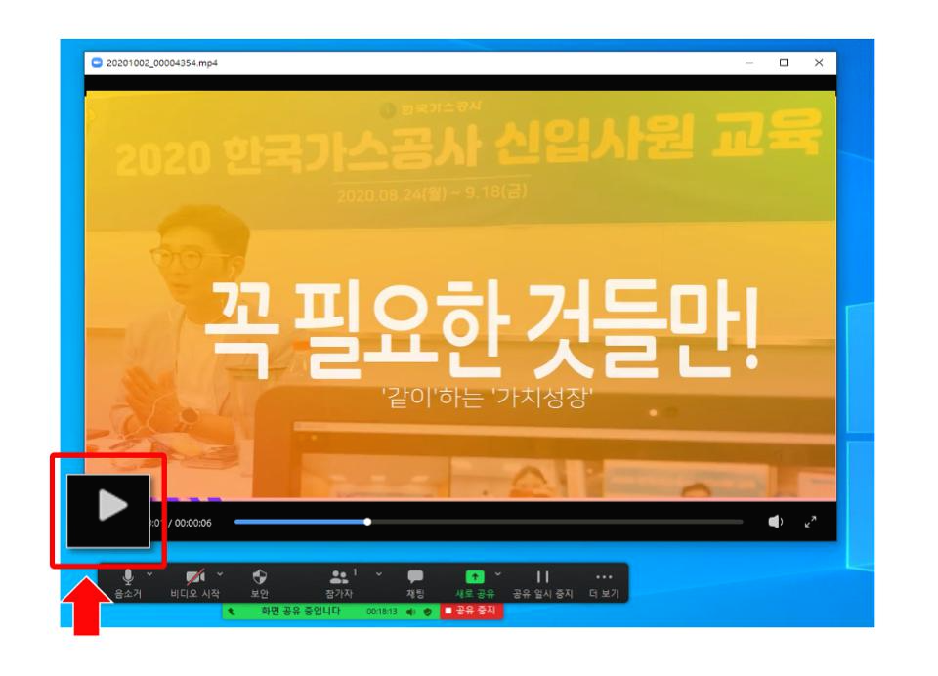The width and height of the screenshot is (938, 676).
Task: Click the video progress slider handle
Action: pyautogui.click(x=368, y=522)
